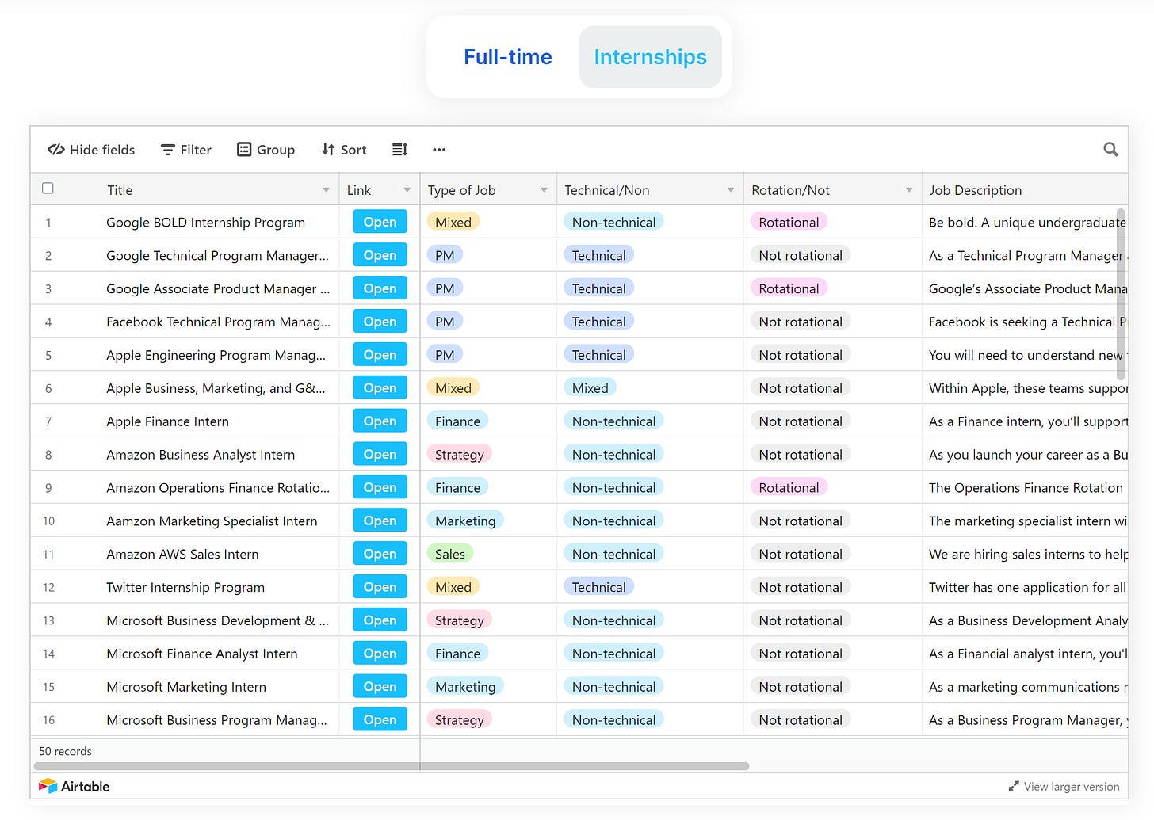This screenshot has width=1154, height=820.
Task: Click View larger version link
Action: pyautogui.click(x=1064, y=787)
